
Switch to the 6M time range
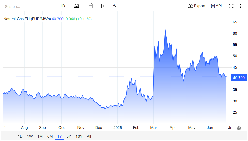click(x=50, y=136)
